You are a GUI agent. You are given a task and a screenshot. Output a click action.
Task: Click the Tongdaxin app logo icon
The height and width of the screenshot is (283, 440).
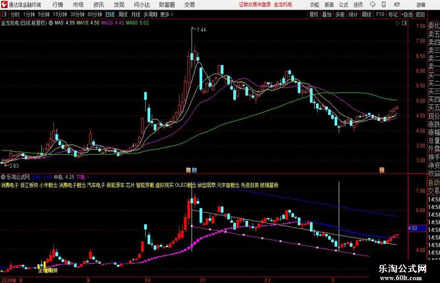click(4, 5)
